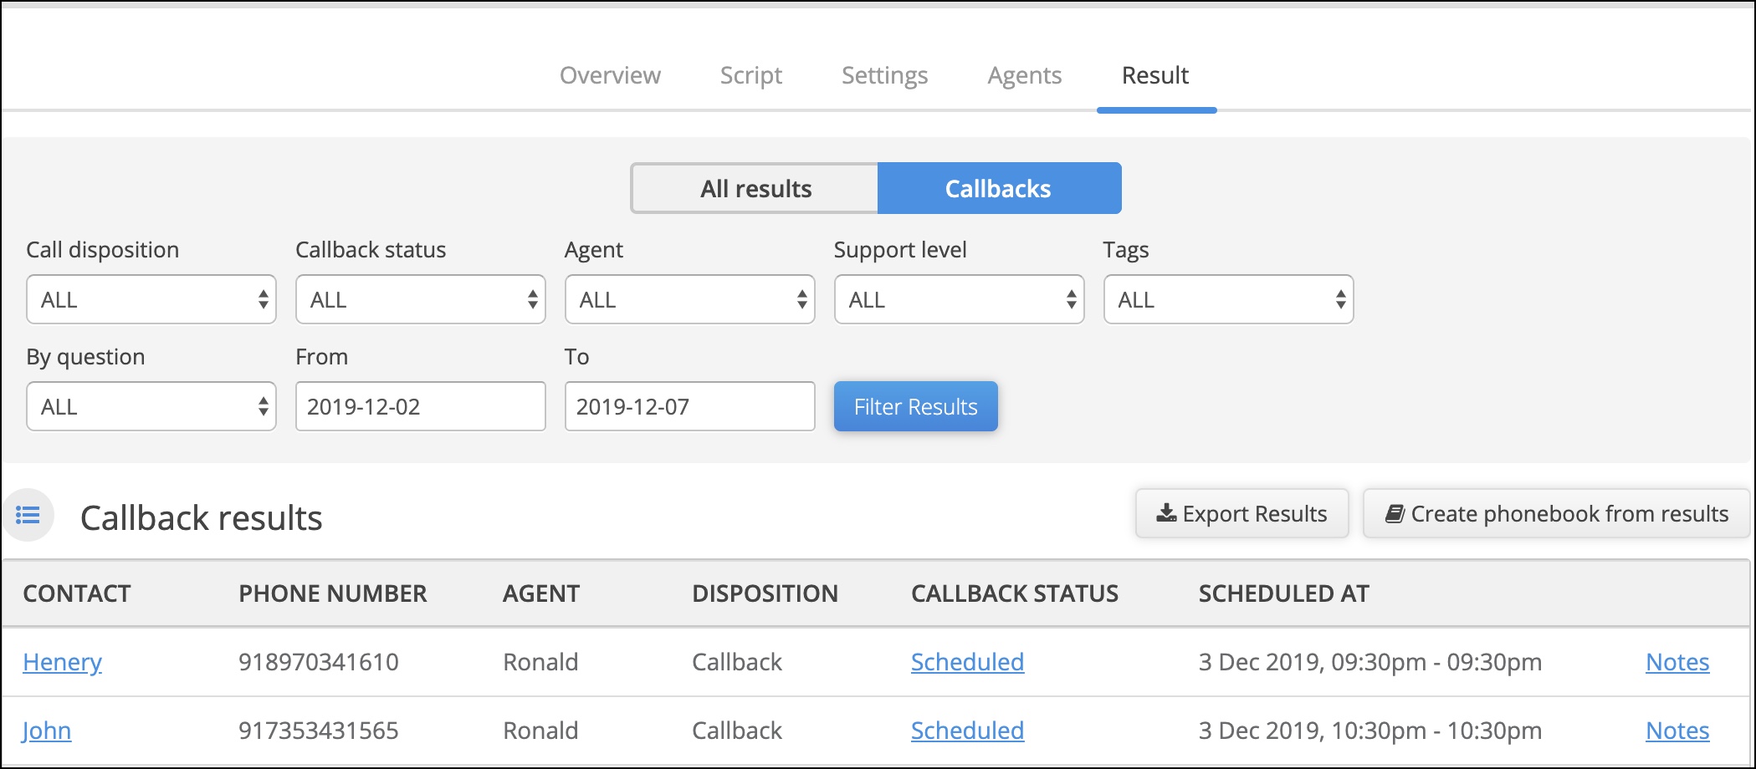The height and width of the screenshot is (769, 1756).
Task: Click the phonebook icon on Create phonebook button
Action: 1394,513
